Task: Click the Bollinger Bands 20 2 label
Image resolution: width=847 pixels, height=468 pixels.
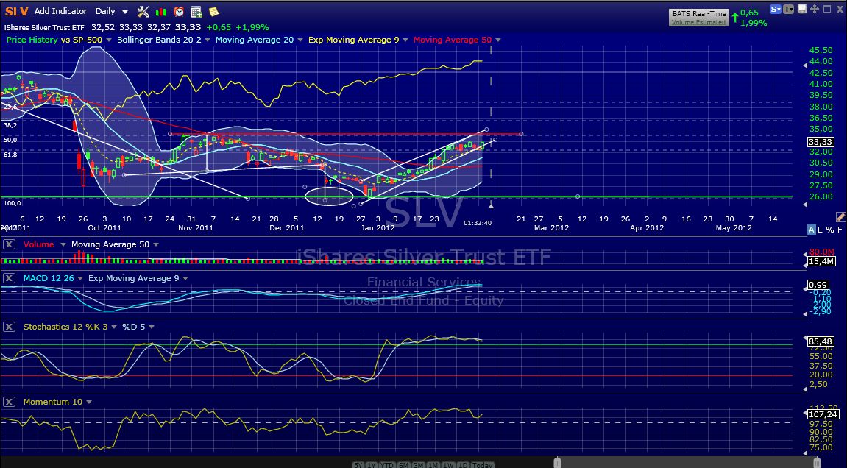Action: pyautogui.click(x=159, y=40)
